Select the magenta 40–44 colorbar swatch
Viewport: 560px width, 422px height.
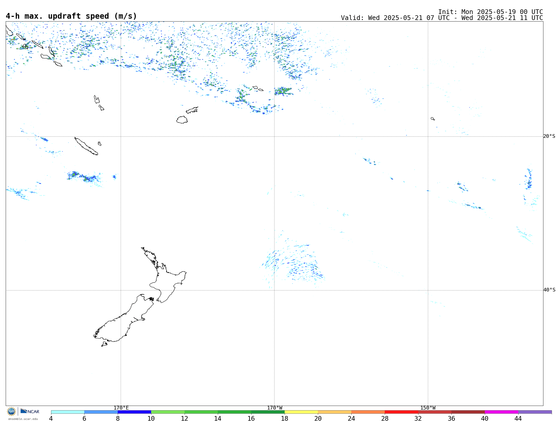coord(502,412)
